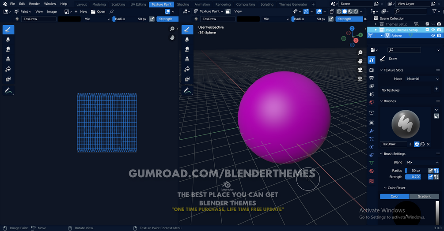The image size is (444, 231).
Task: Open the Physics properties tab
Action: tap(372, 147)
